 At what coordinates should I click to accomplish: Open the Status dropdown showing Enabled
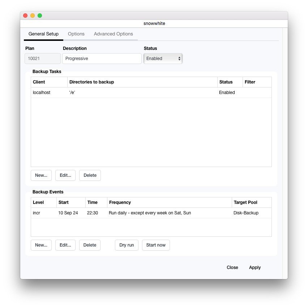[163, 59]
